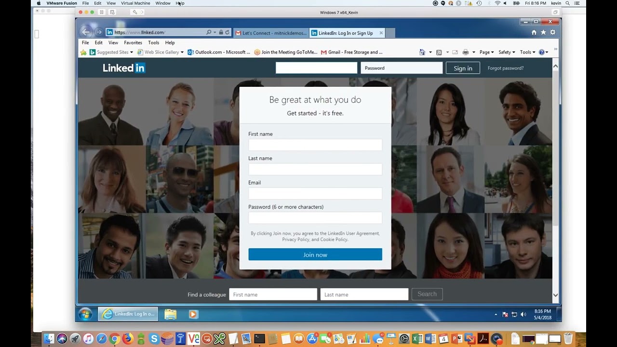Open Siri in the Mac dock
Screen dimensions: 617x347
62,339
